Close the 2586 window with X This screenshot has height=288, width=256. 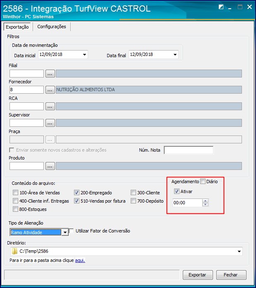pos(249,7)
